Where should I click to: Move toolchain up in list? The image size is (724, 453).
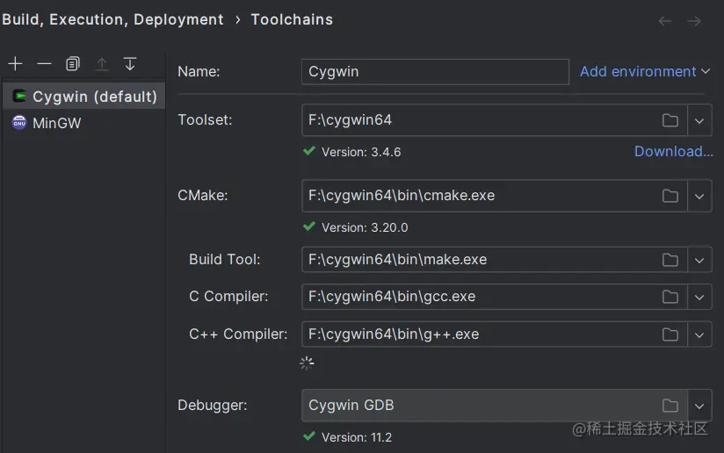tap(102, 64)
